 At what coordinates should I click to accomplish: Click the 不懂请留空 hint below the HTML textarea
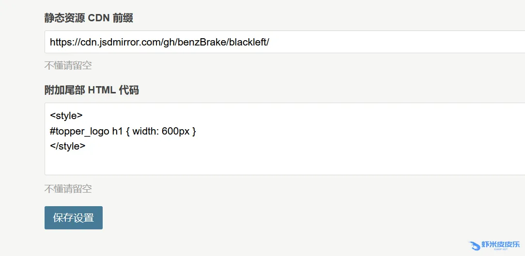[68, 189]
